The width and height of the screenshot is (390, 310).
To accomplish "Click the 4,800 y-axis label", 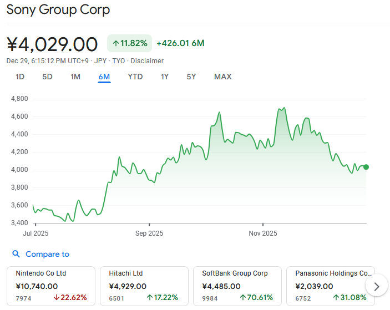I will click(x=19, y=99).
